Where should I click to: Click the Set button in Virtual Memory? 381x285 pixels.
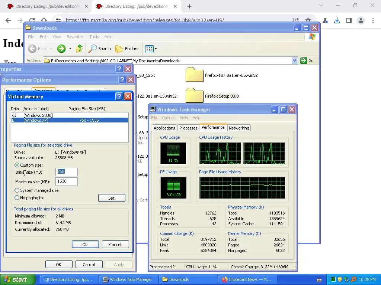pyautogui.click(x=112, y=198)
